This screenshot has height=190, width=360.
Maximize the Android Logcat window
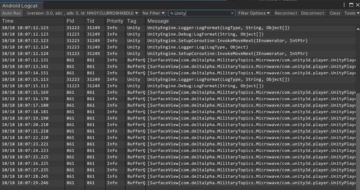(x=351, y=5)
